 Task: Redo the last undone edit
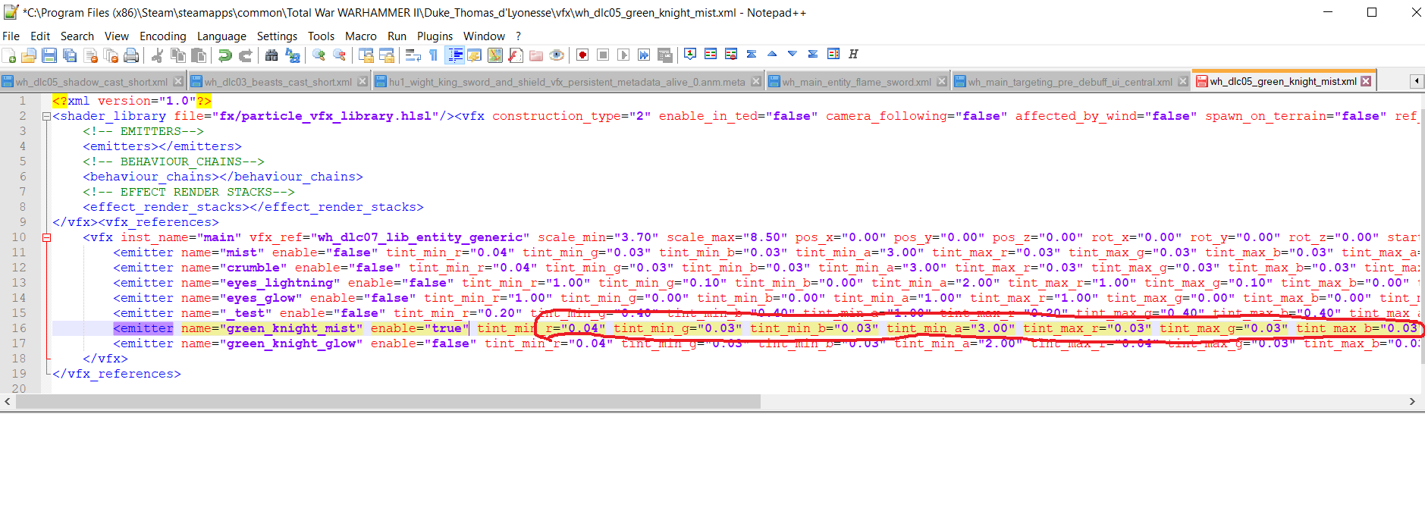point(245,55)
